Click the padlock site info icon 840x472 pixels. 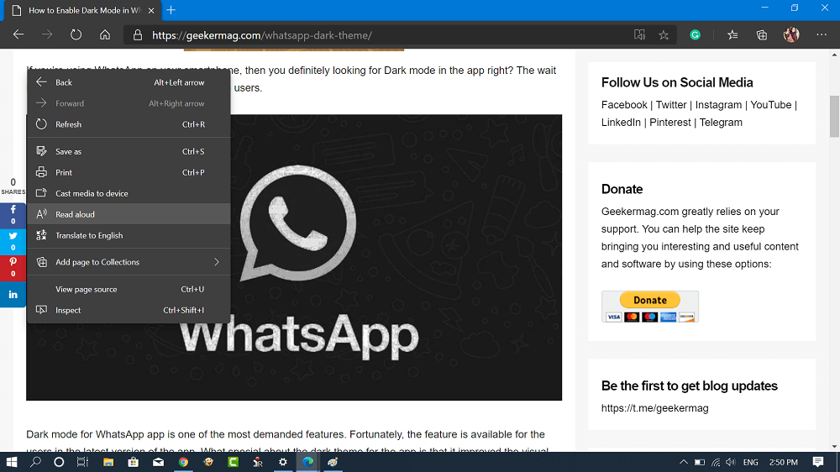click(138, 35)
